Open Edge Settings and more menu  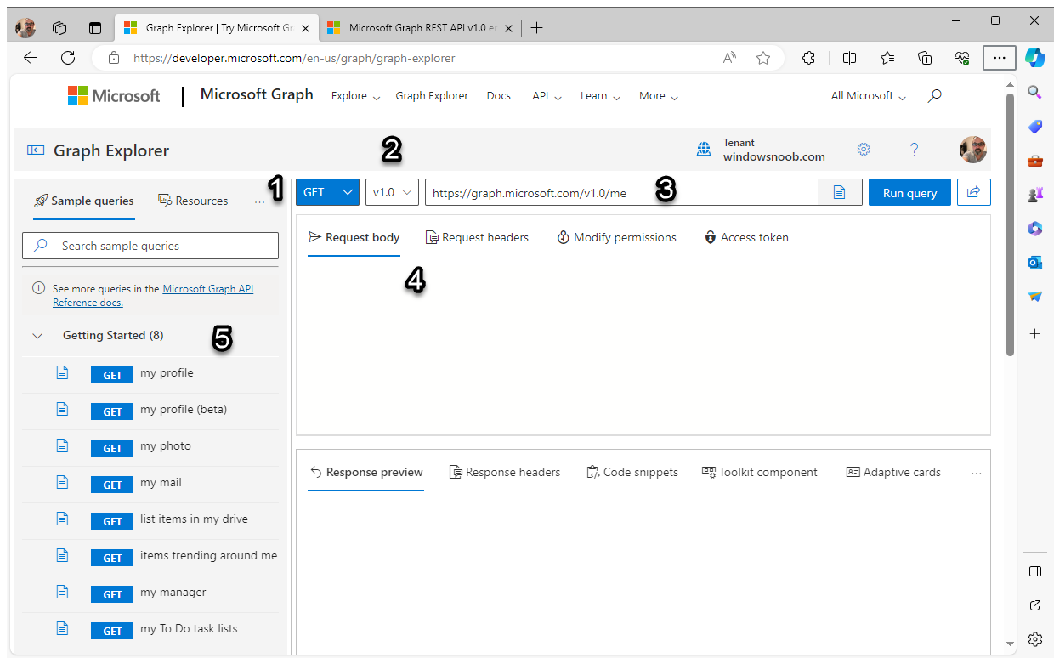(1000, 58)
